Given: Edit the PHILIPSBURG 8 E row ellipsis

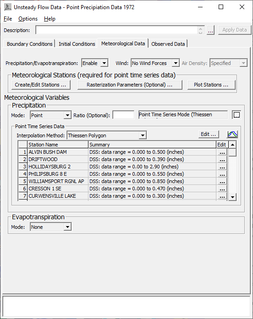Looking at the screenshot, I should (222, 174).
